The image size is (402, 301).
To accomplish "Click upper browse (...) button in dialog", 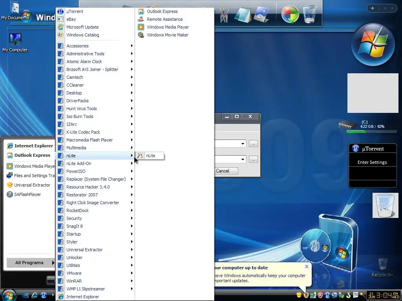I will pyautogui.click(x=253, y=144).
